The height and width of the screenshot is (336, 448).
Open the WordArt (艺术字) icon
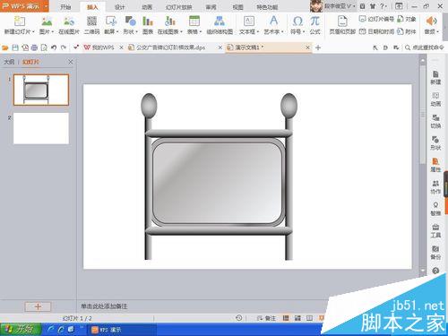pos(273,21)
